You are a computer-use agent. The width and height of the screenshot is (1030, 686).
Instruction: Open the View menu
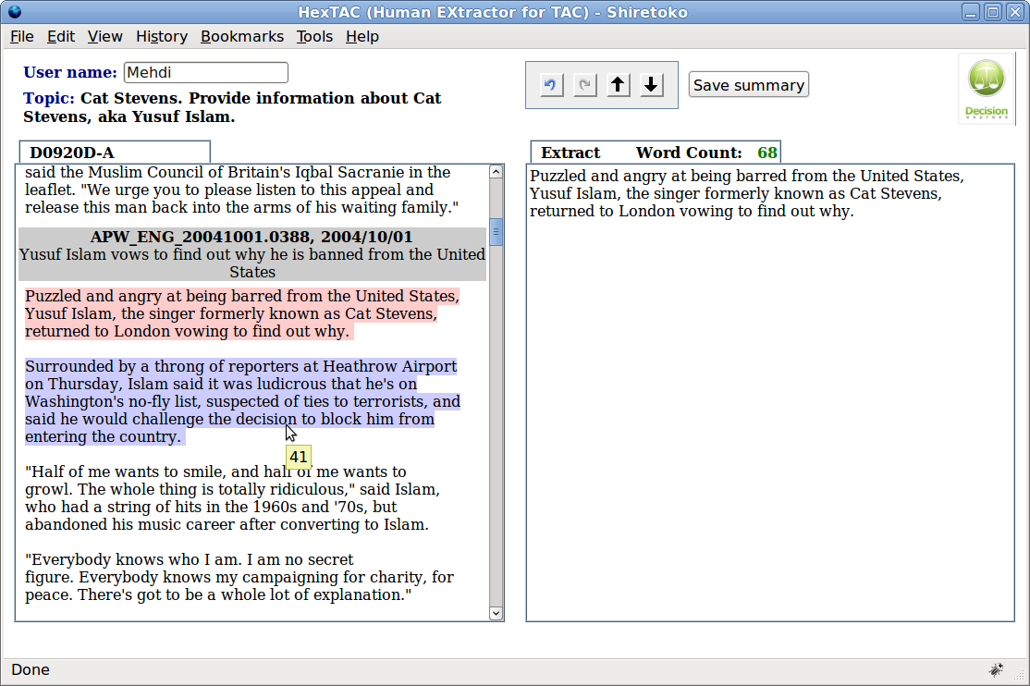click(x=105, y=37)
